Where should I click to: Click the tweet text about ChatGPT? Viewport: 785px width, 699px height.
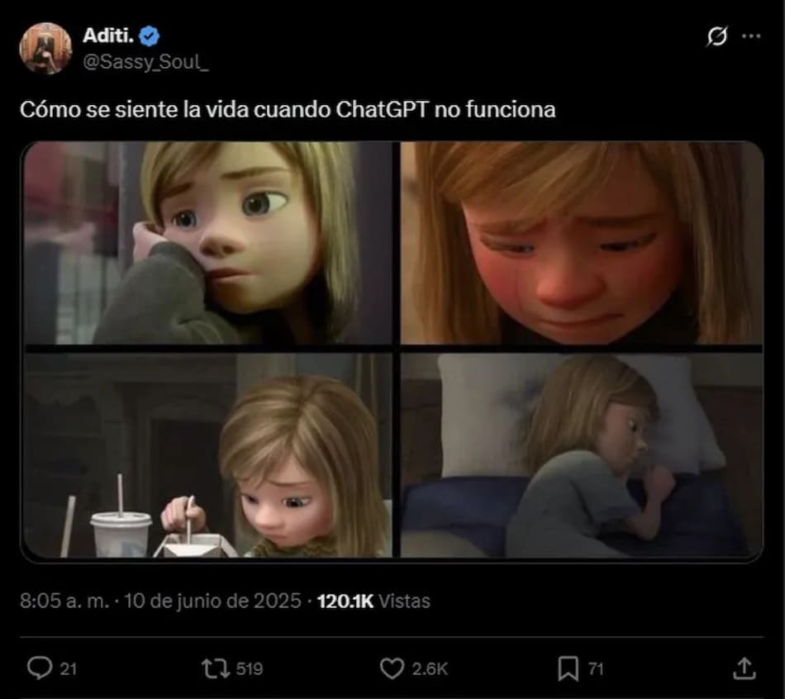(288, 110)
